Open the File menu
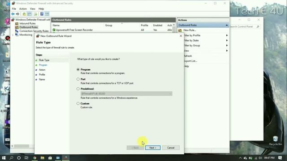 point(14,9)
